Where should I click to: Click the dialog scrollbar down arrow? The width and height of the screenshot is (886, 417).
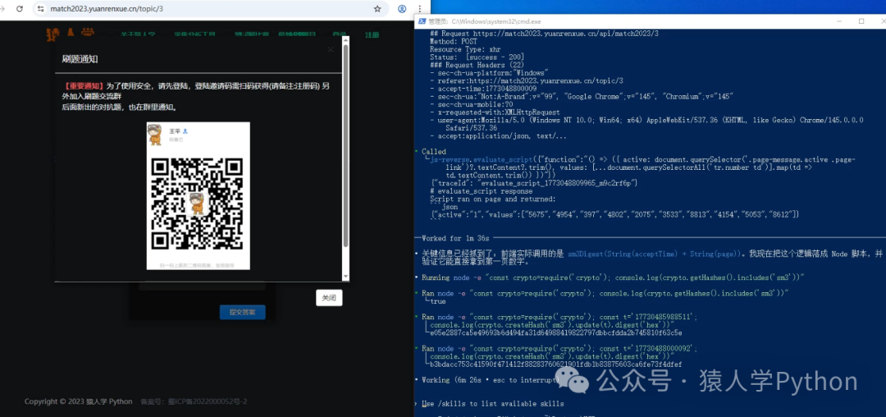(x=346, y=277)
